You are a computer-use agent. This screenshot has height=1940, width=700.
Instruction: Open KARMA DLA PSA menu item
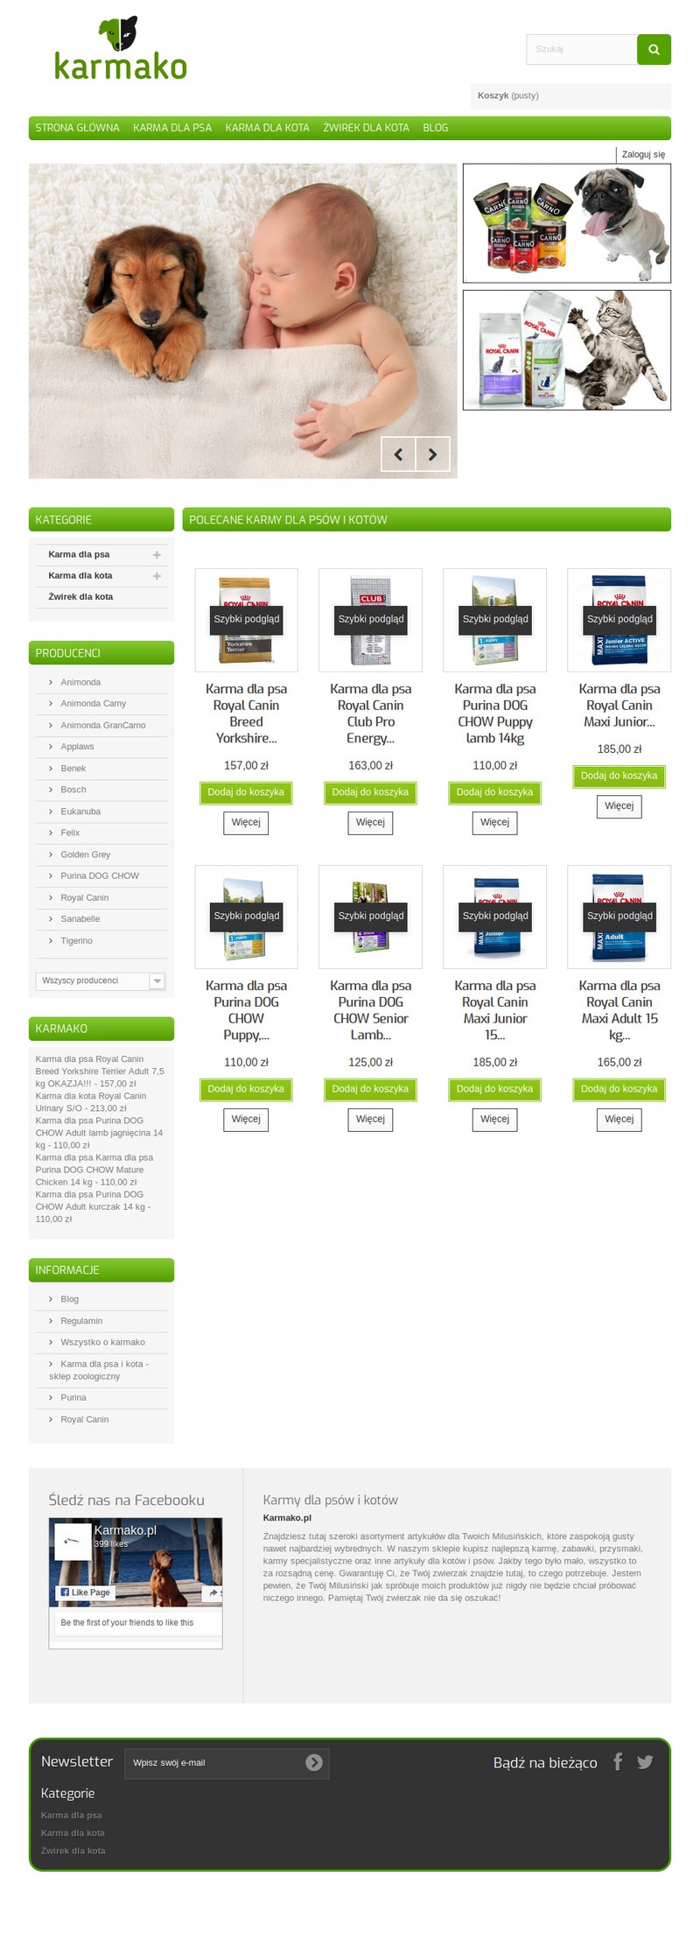(x=172, y=128)
